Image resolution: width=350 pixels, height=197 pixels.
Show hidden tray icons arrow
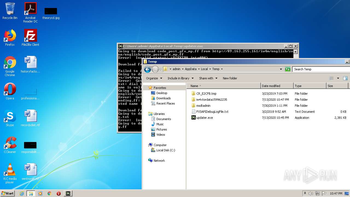pyautogui.click(x=305, y=193)
